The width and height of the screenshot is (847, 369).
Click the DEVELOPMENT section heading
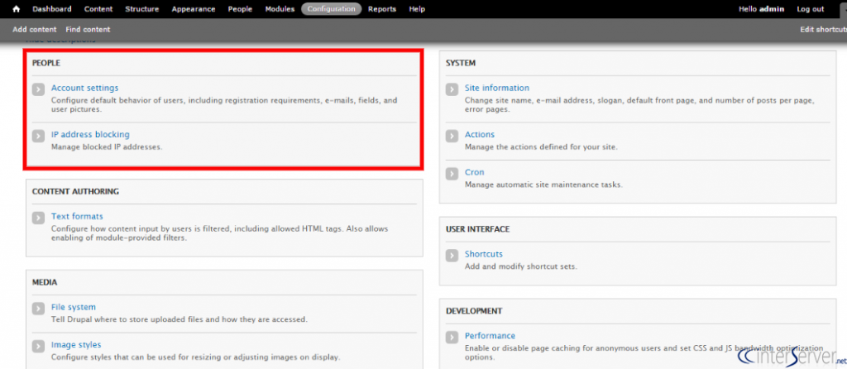click(474, 310)
